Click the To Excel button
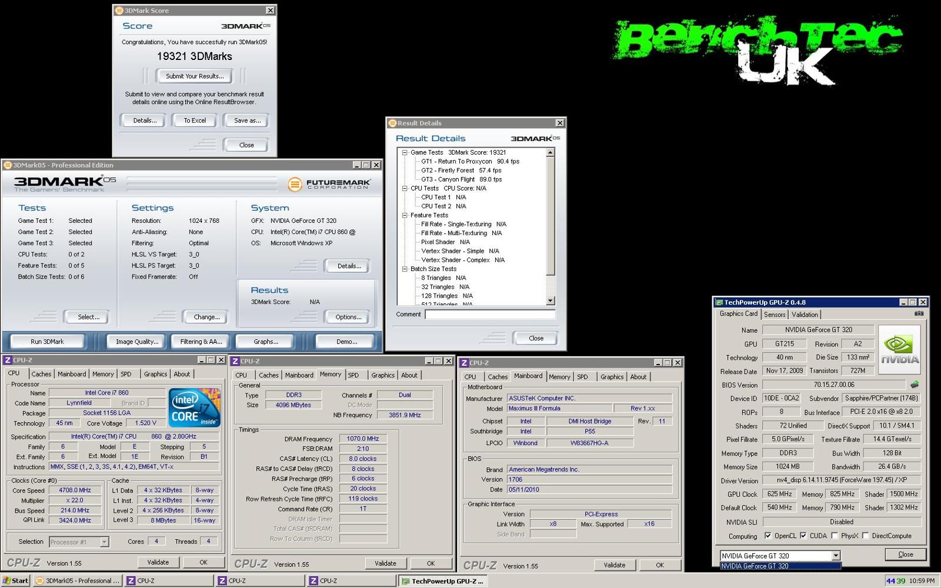 (x=195, y=121)
